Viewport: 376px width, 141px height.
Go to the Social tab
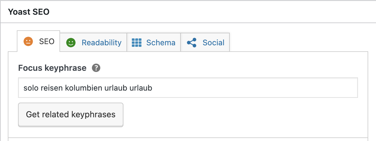tap(213, 43)
